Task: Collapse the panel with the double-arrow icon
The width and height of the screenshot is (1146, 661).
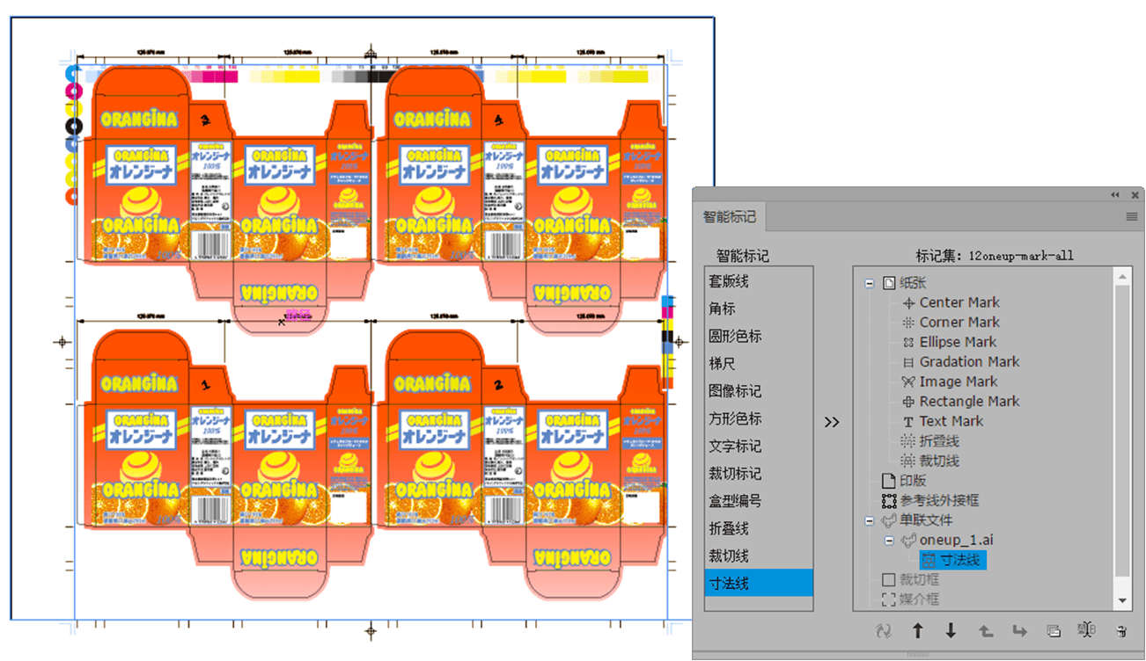Action: [1115, 195]
